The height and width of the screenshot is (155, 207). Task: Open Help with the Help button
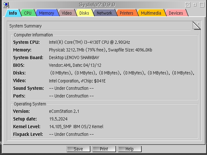pos(130,149)
